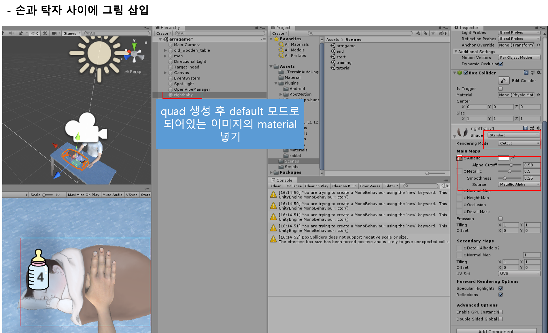This screenshot has width=548, height=333.
Task: Adjust Alpha Cutoff slider
Action: tap(510, 165)
